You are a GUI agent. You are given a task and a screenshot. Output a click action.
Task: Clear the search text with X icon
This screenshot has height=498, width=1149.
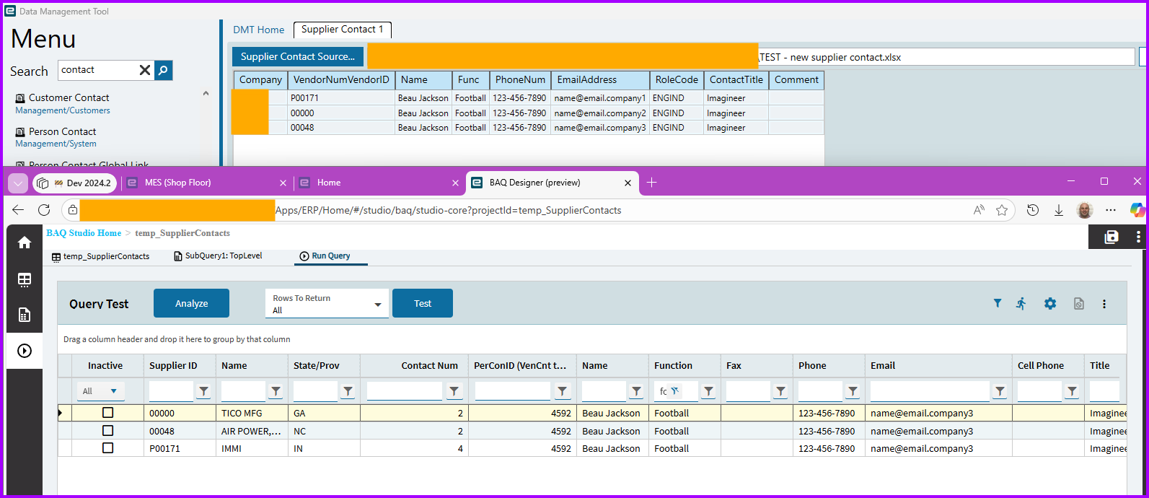pos(145,70)
